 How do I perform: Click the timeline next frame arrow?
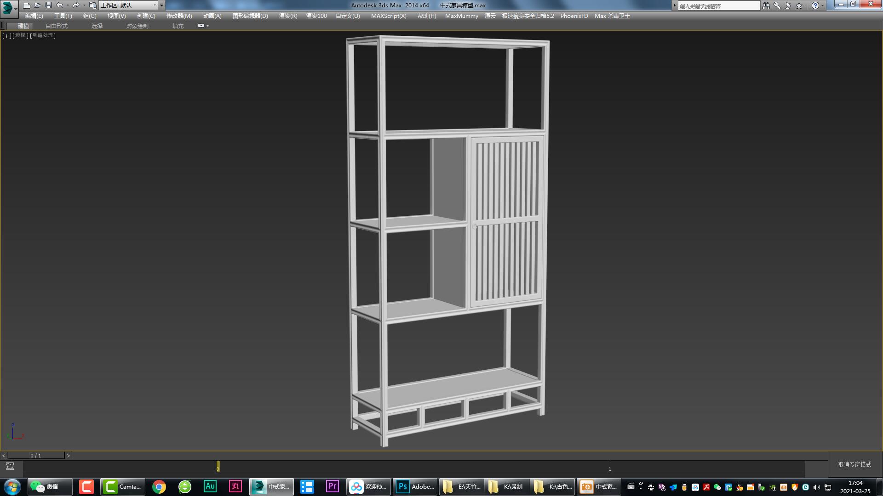click(x=69, y=456)
